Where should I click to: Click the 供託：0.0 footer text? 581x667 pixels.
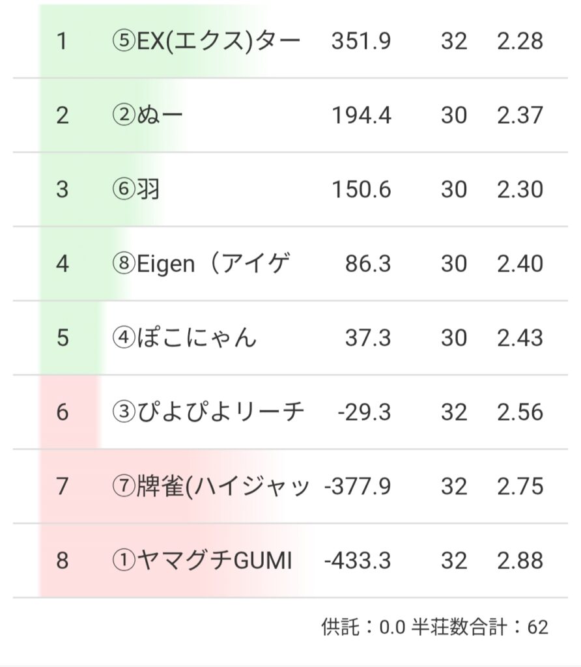[x=363, y=627]
